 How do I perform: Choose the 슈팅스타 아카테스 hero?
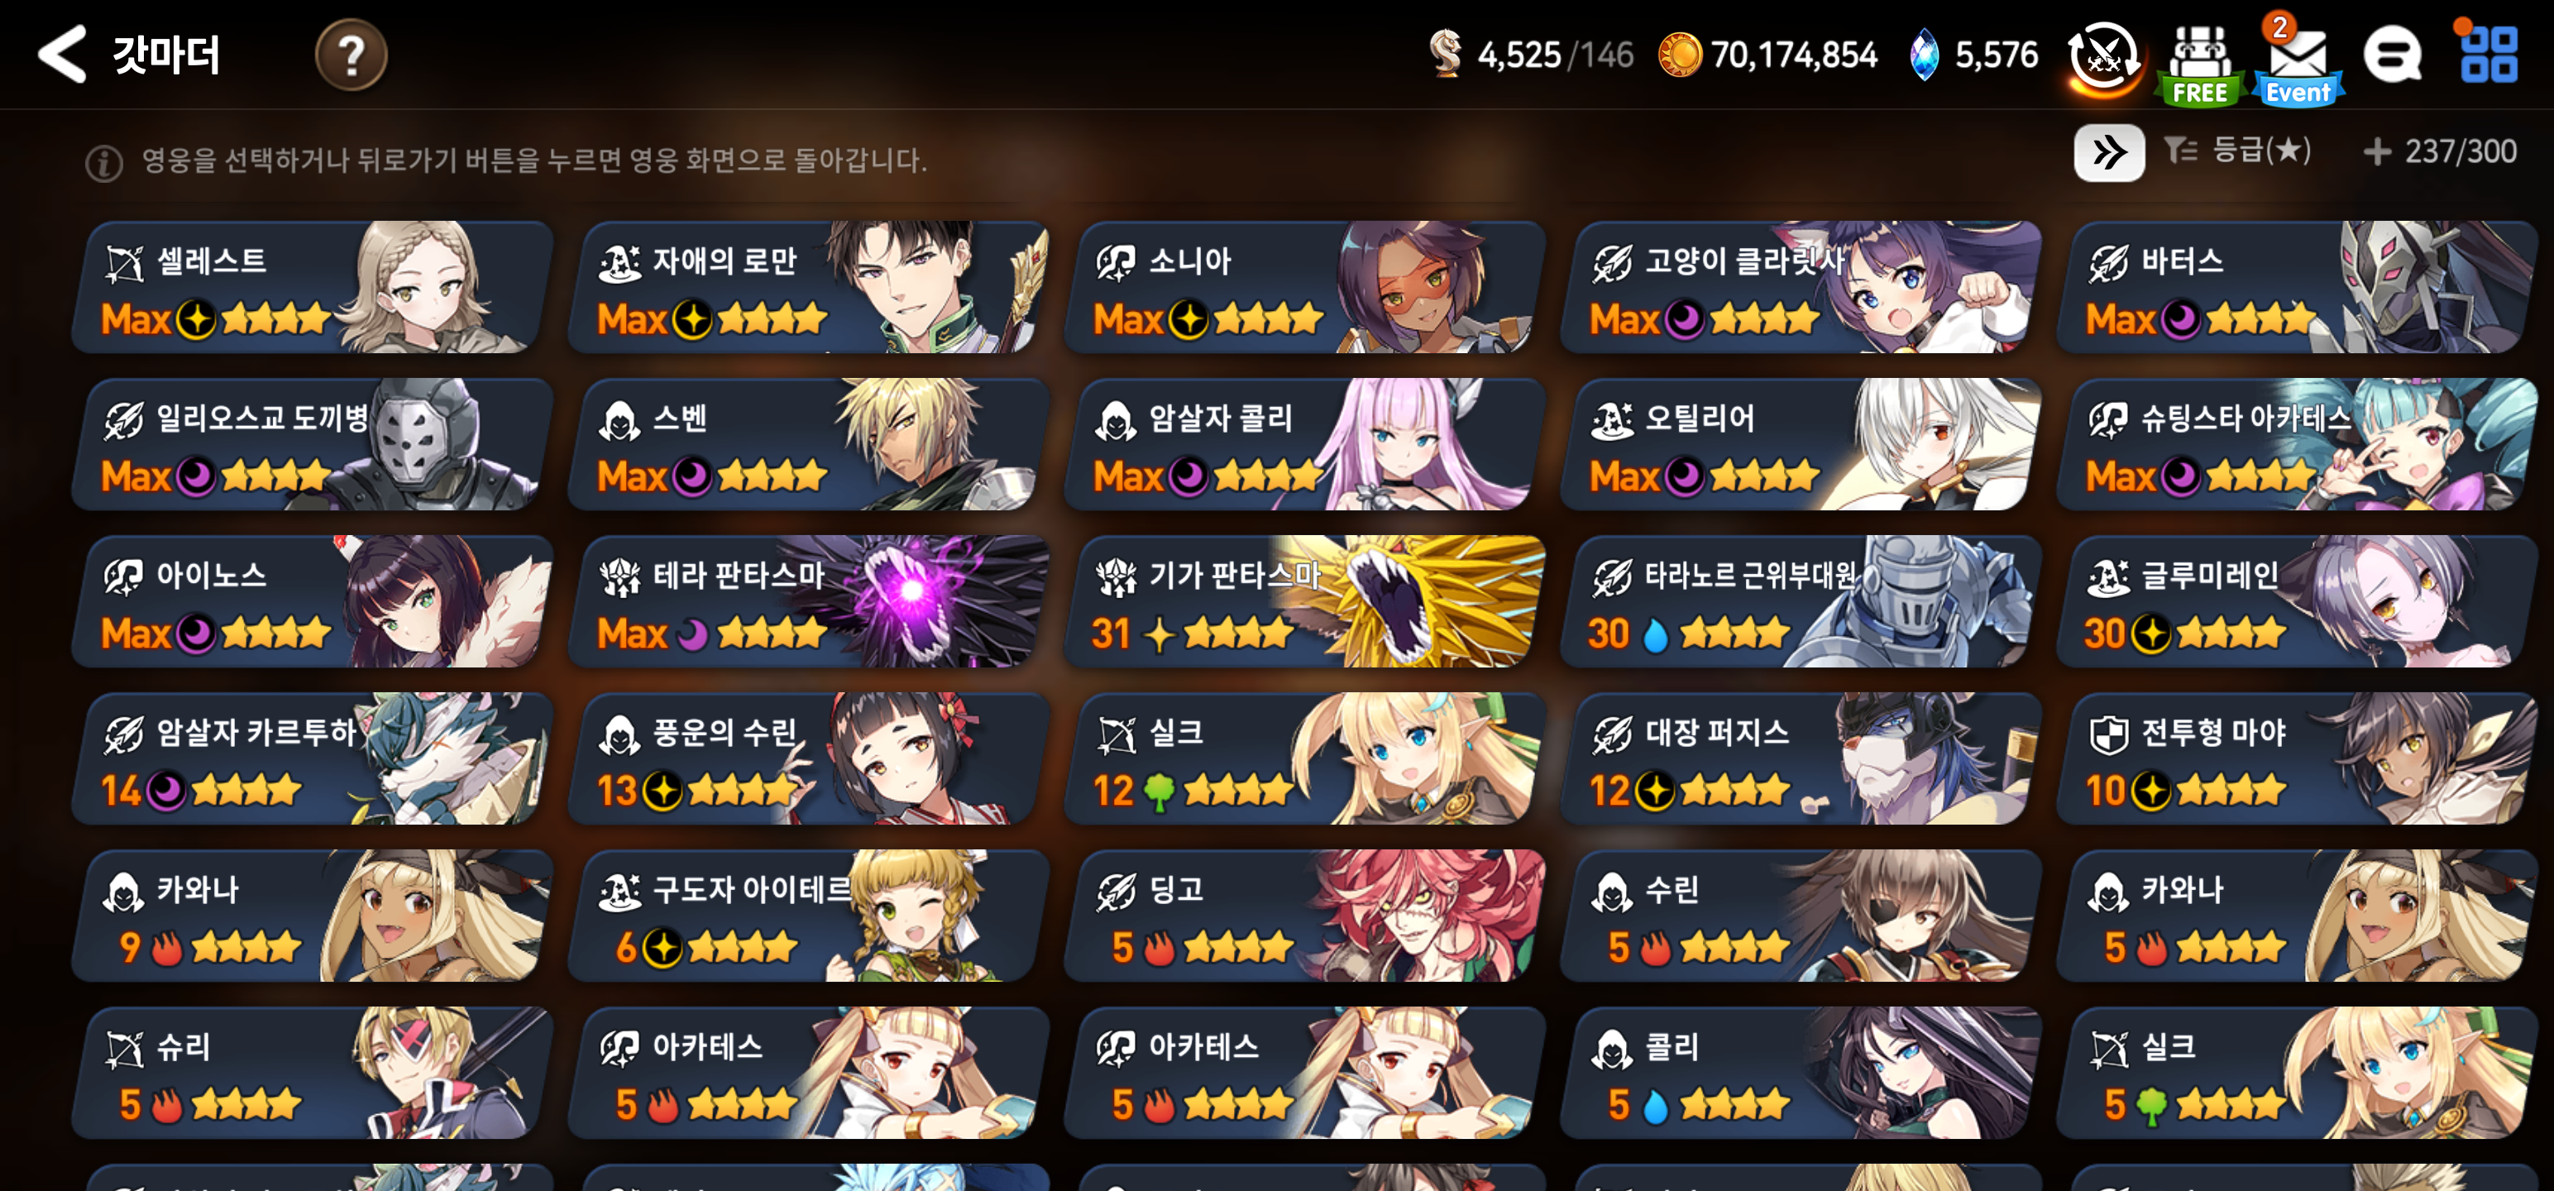coord(2296,444)
